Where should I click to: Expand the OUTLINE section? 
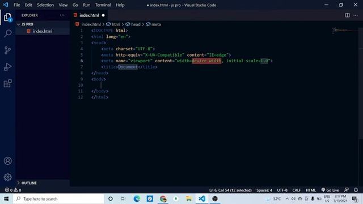click(x=18, y=183)
